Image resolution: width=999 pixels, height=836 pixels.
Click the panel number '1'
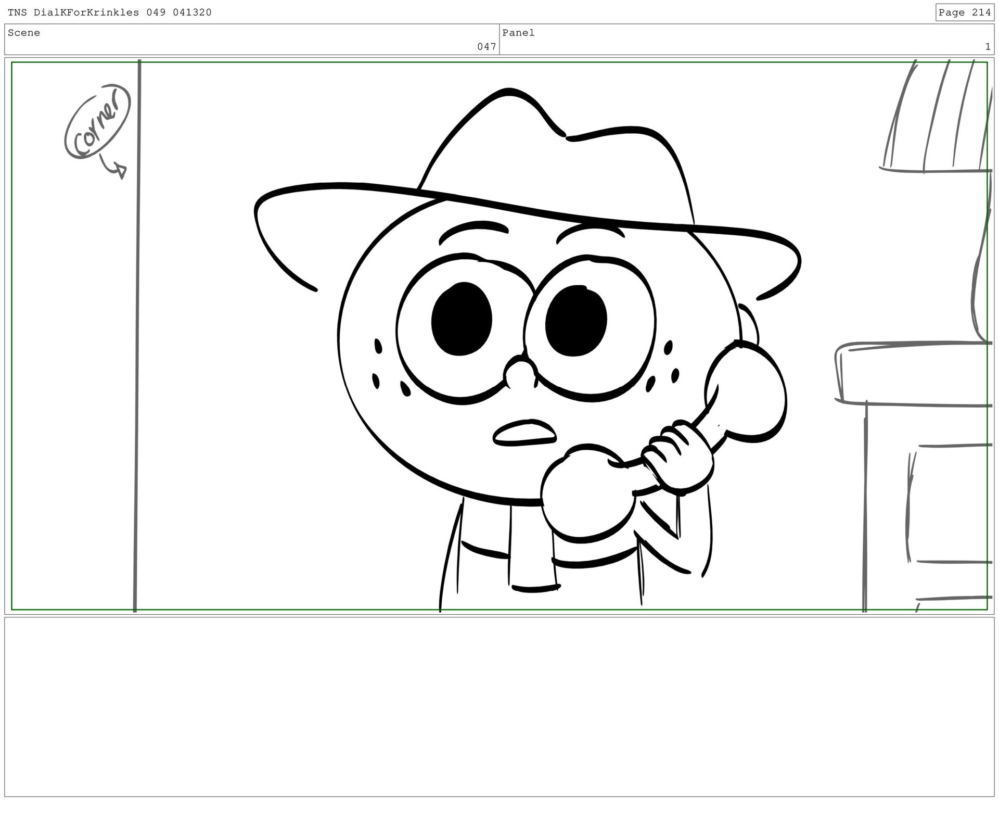coord(988,47)
